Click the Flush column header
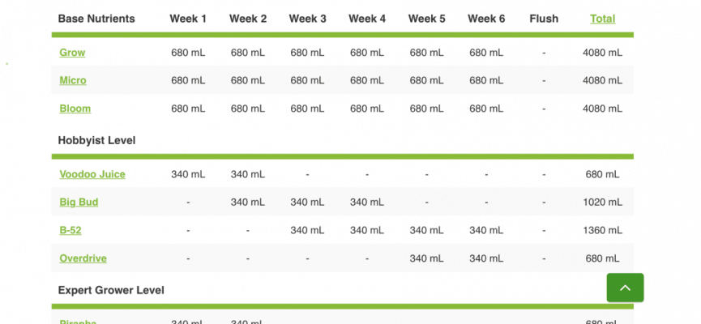Screen dimensions: 701x324 click(x=544, y=19)
